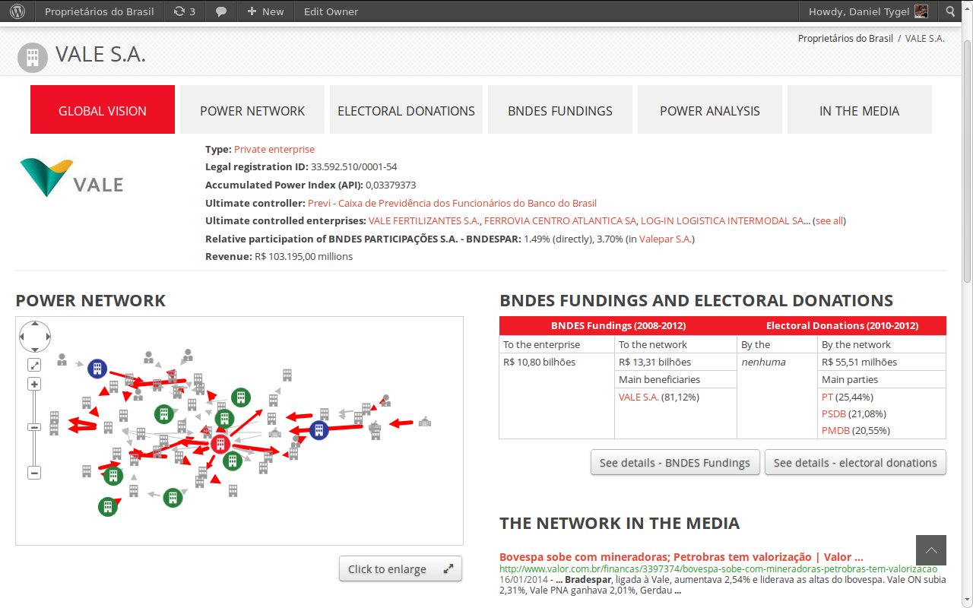973x608 pixels.
Task: Open the Power Analysis tab
Action: [710, 109]
